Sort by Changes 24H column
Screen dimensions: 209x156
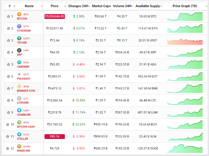click(78, 6)
